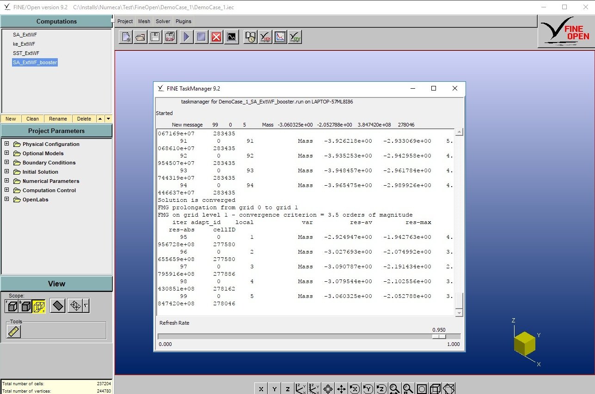Open the Plugins menu
Screen dimensions: 595x394
(184, 21)
